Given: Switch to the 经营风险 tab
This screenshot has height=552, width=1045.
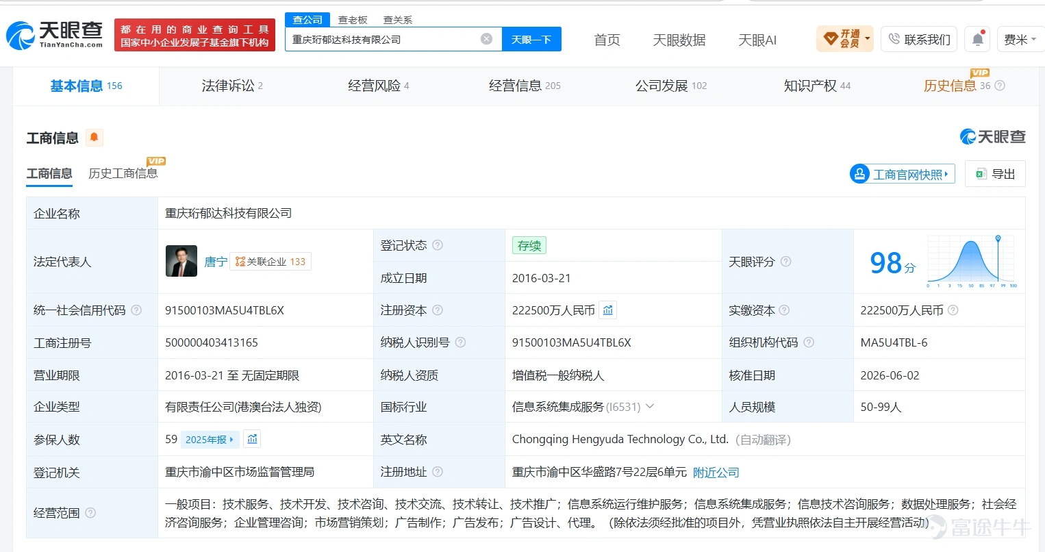Looking at the screenshot, I should [x=379, y=86].
